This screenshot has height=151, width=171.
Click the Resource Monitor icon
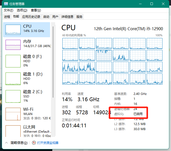(34, 143)
